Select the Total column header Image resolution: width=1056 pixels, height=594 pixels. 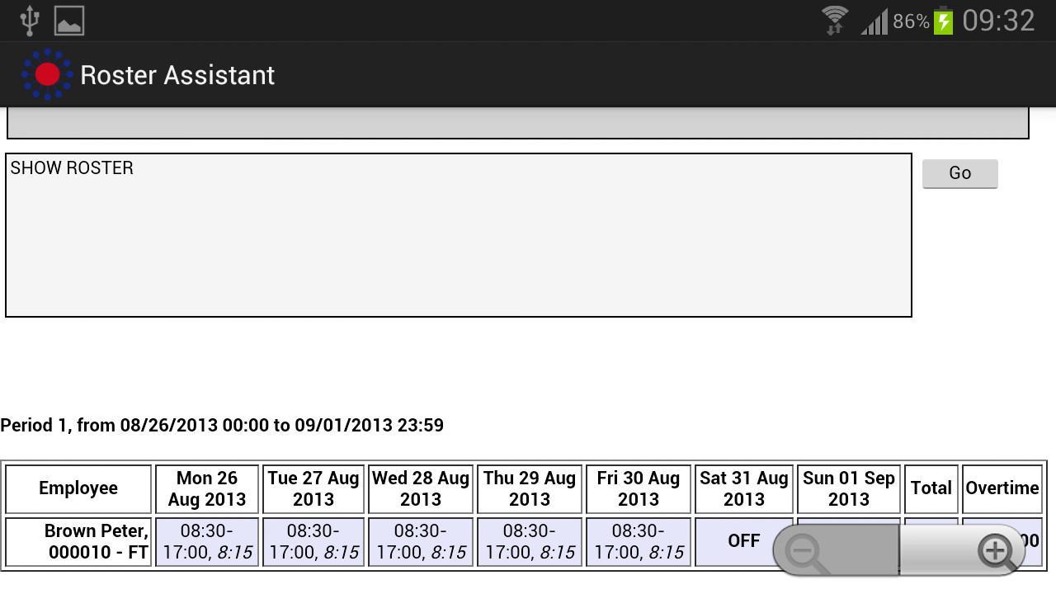tap(931, 488)
